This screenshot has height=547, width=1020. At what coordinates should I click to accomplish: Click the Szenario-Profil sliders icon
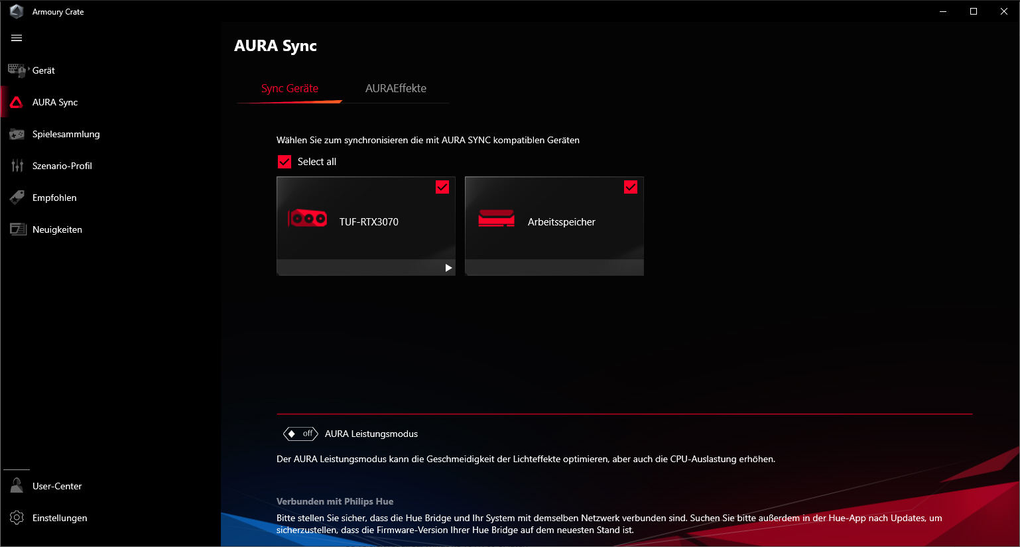(x=17, y=166)
